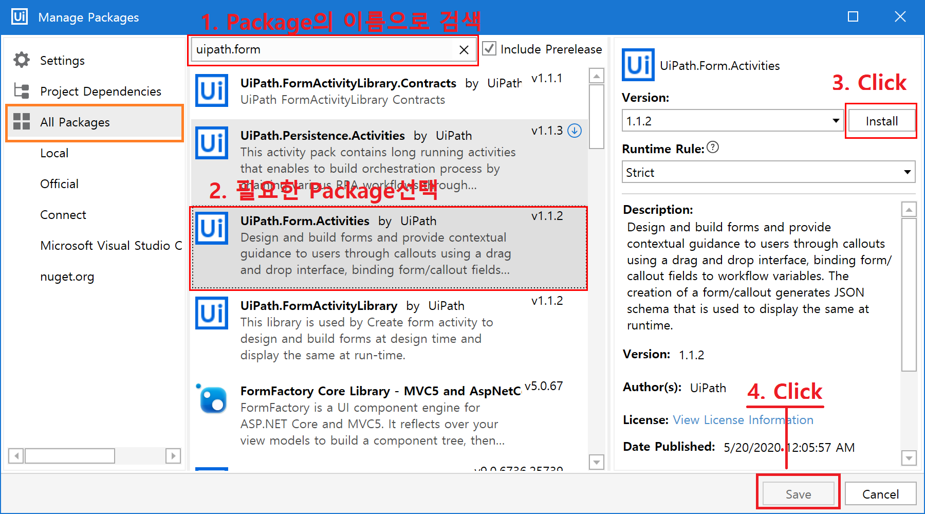
Task: Select the nuget.org package source
Action: (67, 277)
